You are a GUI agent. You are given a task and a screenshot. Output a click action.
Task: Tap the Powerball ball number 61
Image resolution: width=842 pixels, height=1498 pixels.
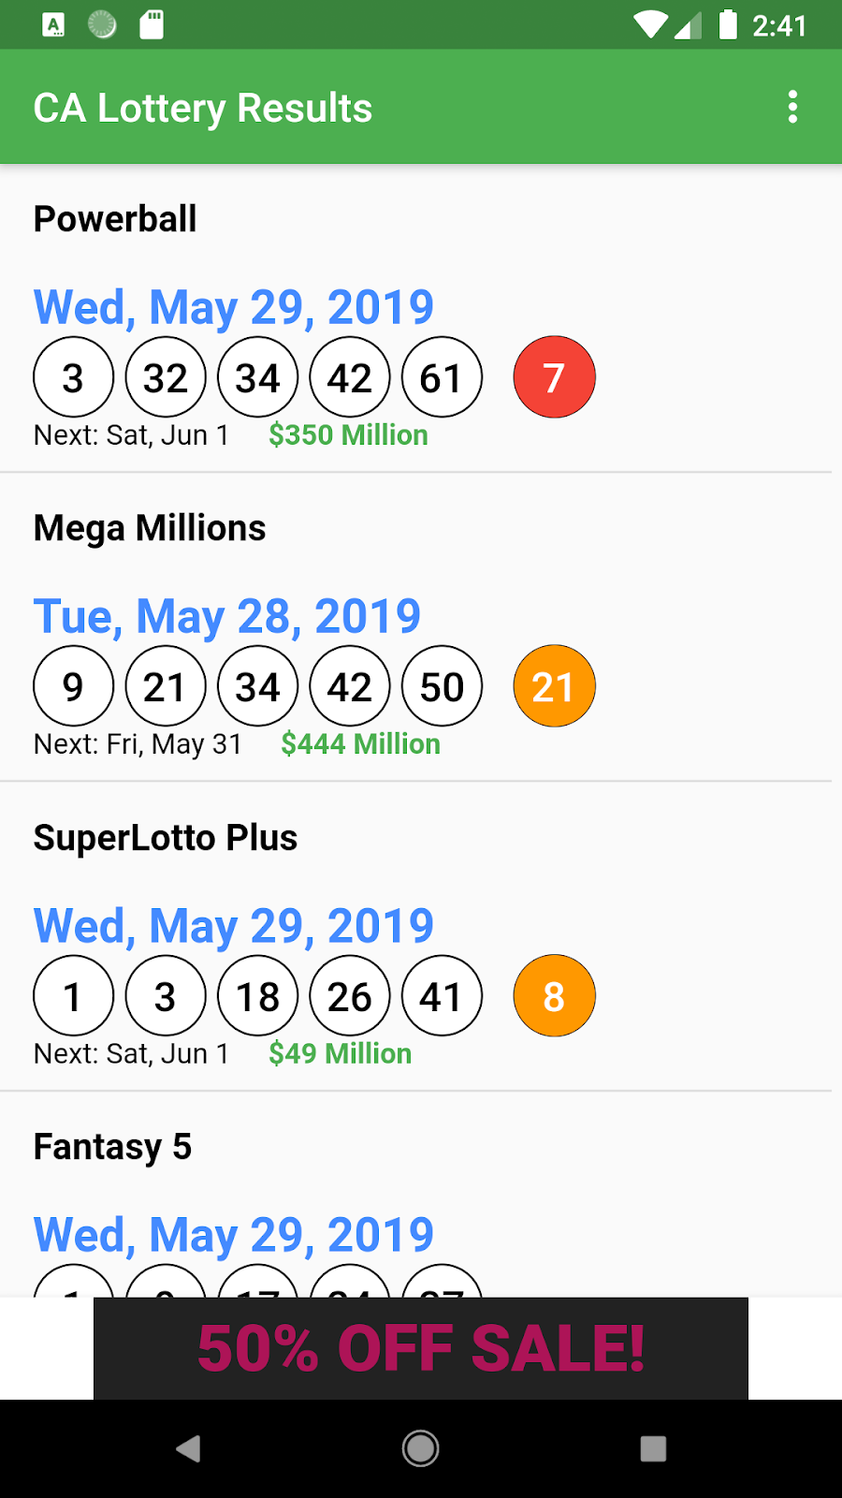[442, 377]
